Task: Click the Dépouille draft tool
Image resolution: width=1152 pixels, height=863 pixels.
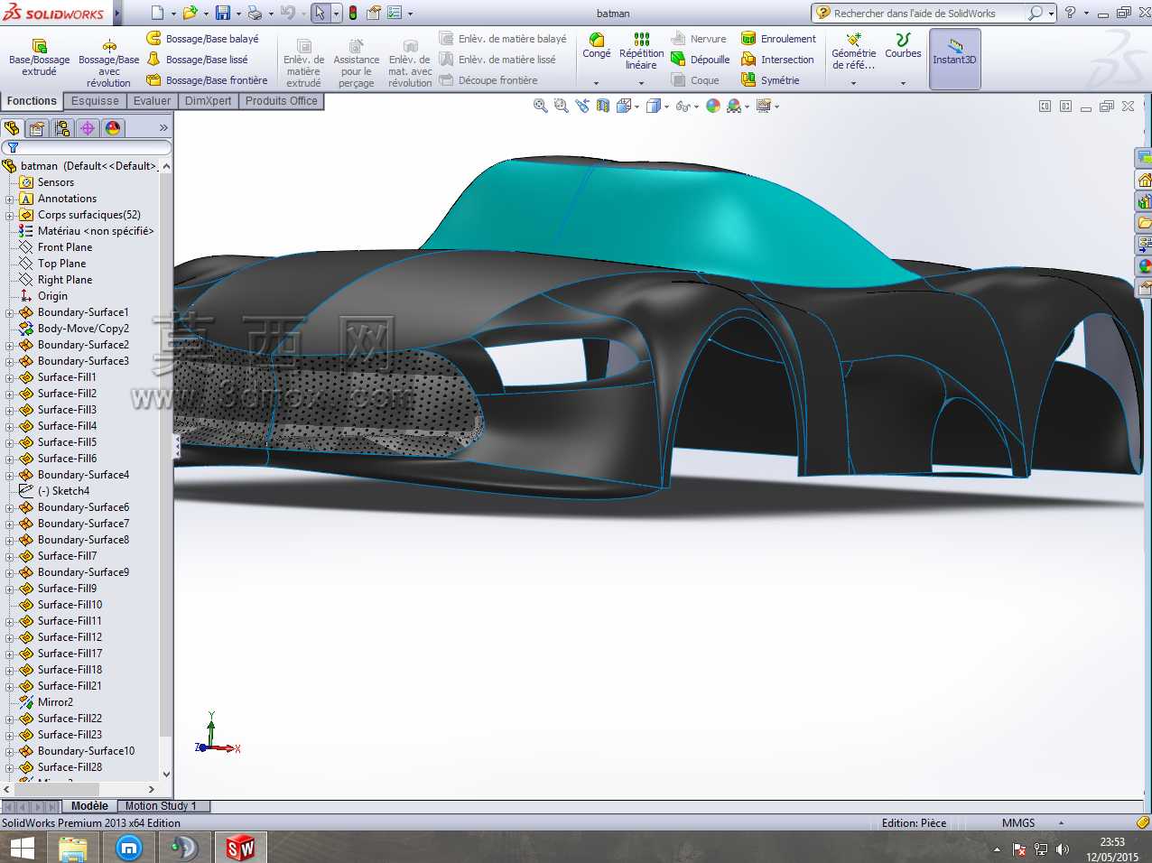Action: point(701,60)
